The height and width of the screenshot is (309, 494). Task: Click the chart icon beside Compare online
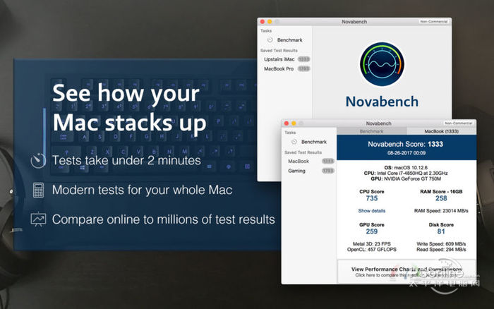38,219
